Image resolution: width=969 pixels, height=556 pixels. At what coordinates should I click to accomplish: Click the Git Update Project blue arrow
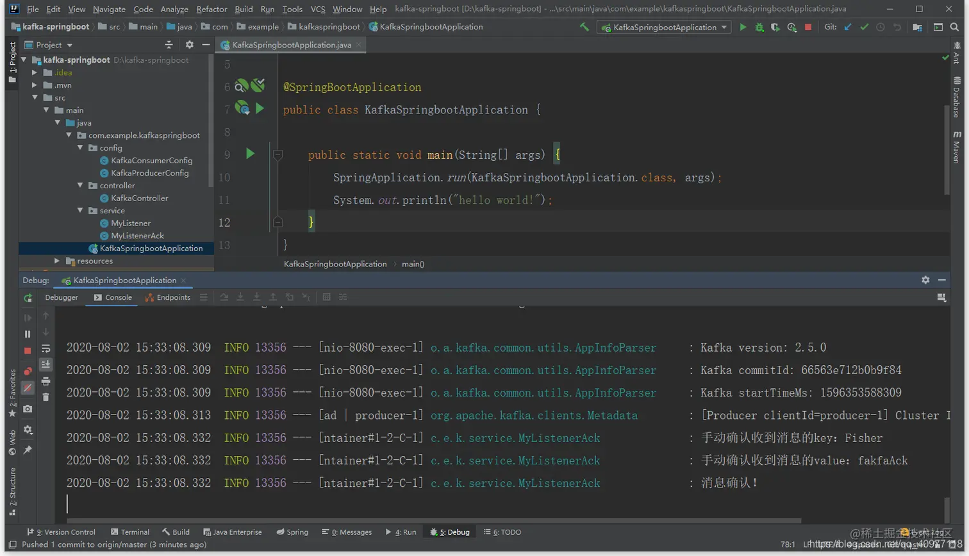(848, 27)
